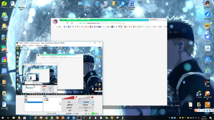The height and width of the screenshot is (120, 214).
Task: Switch to the 主播中心 browser tab
Action: click(155, 19)
